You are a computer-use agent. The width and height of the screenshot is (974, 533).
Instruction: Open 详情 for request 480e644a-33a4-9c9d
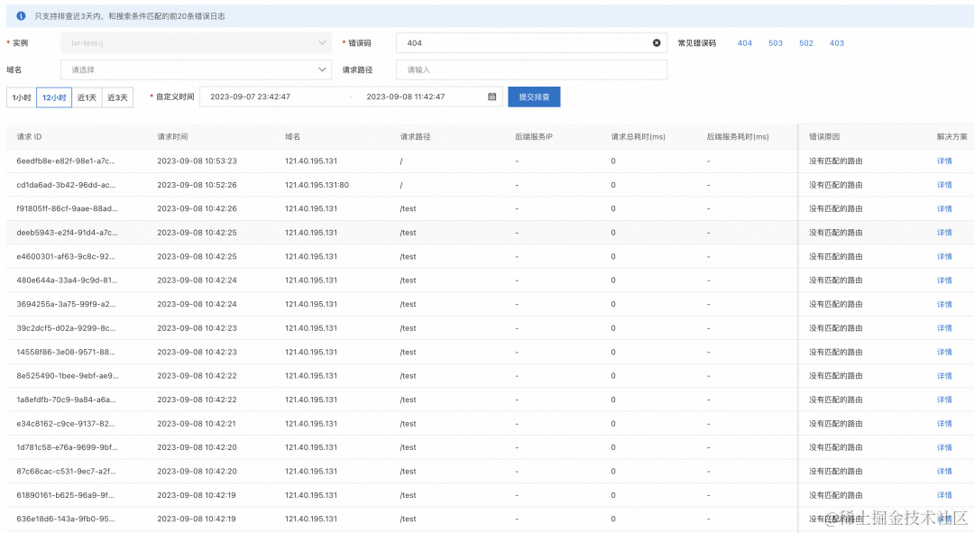[944, 280]
